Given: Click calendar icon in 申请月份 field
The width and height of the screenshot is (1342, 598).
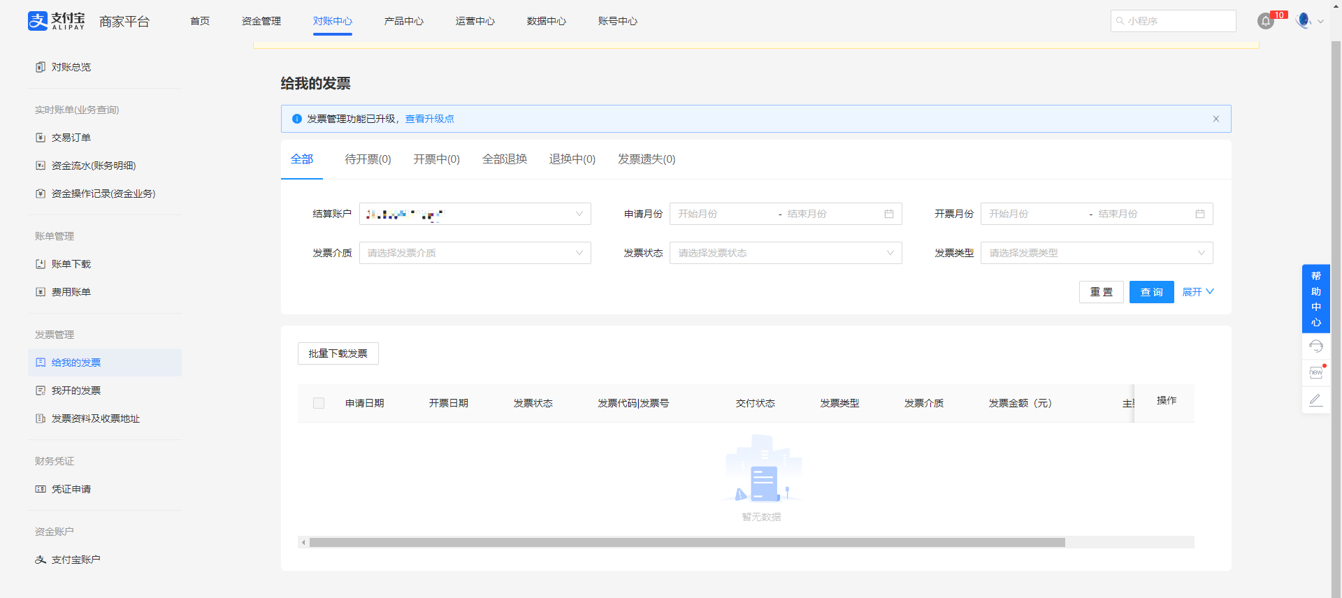Looking at the screenshot, I should coord(888,214).
